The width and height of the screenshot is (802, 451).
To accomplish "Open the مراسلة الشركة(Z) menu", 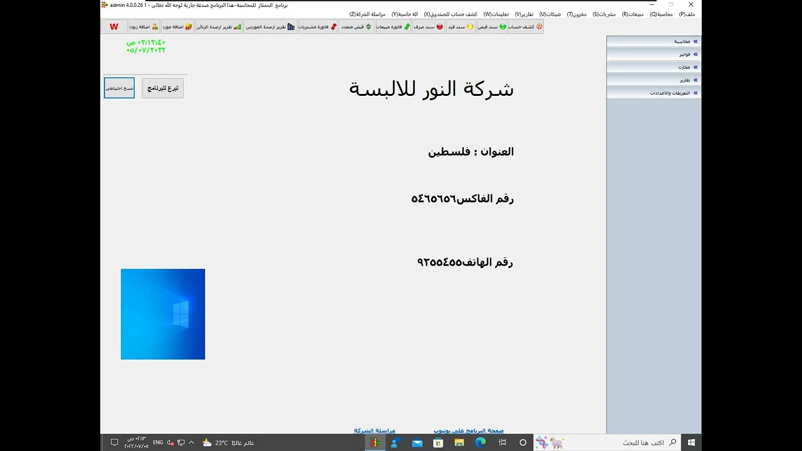I will [368, 14].
